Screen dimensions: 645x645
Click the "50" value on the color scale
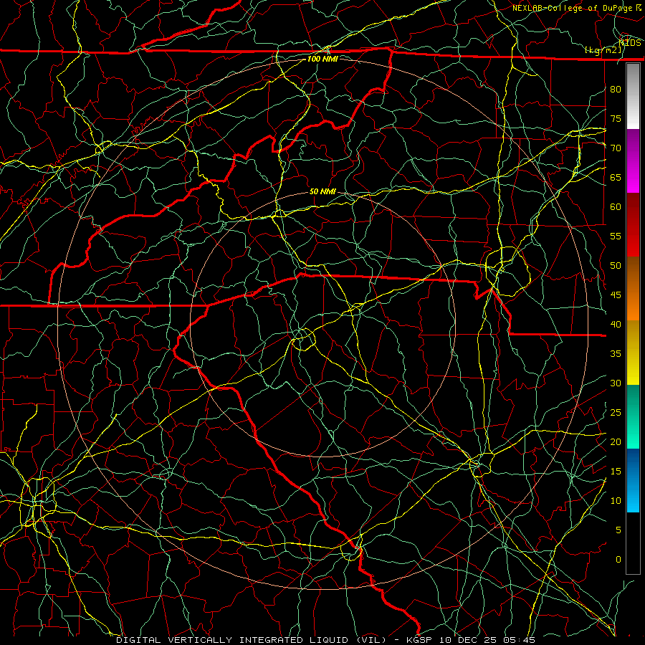(616, 266)
